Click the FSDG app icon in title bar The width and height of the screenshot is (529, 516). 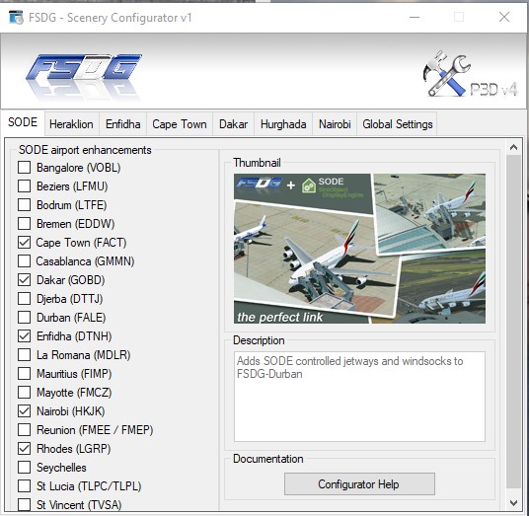click(16, 17)
